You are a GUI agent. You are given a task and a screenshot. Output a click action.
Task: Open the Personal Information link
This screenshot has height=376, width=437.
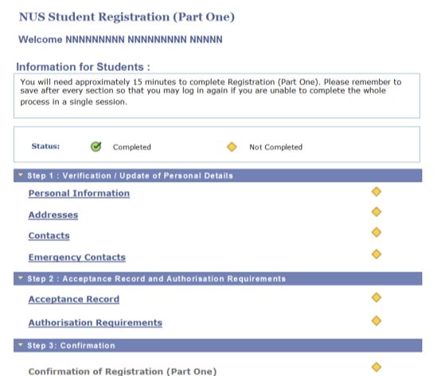(79, 194)
